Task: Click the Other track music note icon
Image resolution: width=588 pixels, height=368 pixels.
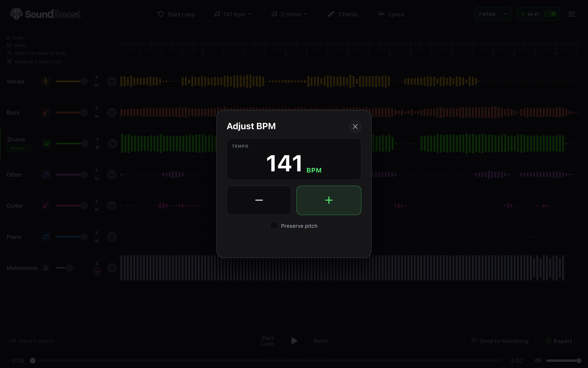Action: coord(46,175)
